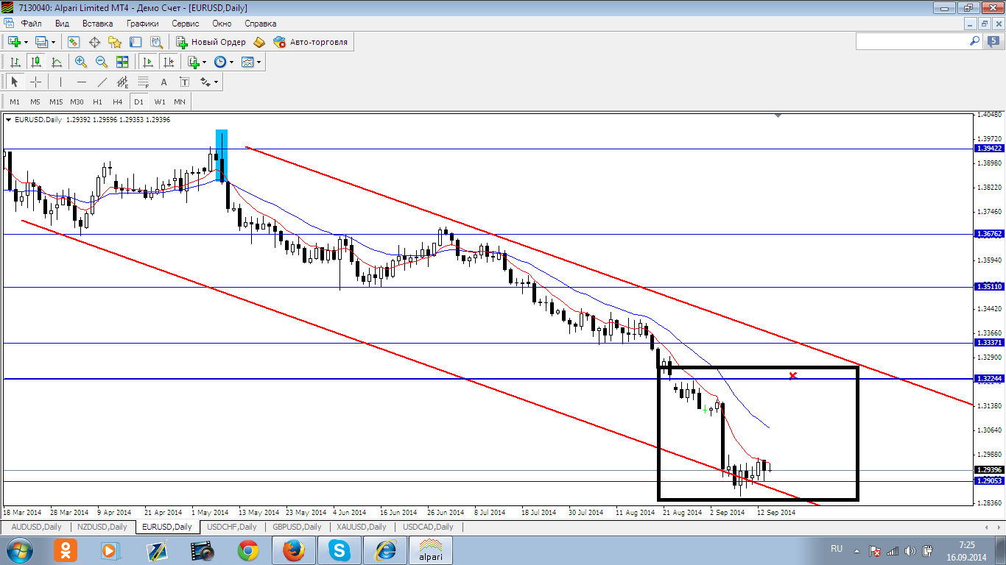
Task: Select the Fibonacci retracement tool
Action: 143,82
